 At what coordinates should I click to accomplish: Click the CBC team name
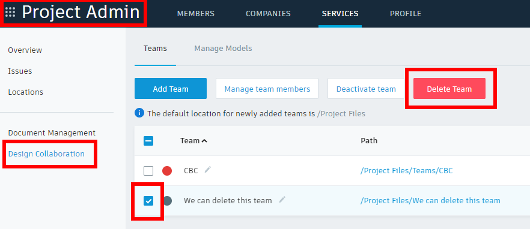click(191, 171)
